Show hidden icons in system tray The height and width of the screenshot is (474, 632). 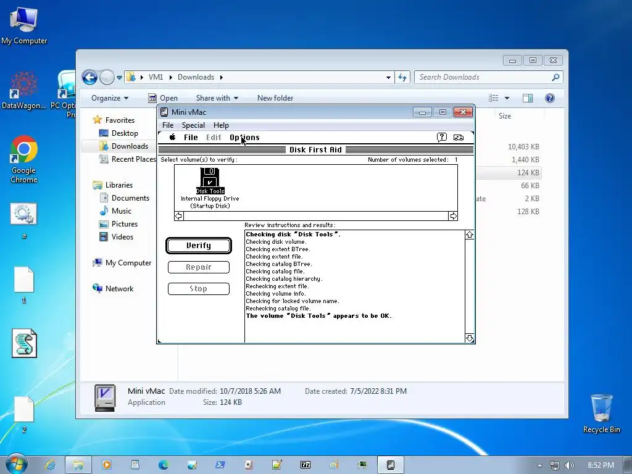pos(539,465)
